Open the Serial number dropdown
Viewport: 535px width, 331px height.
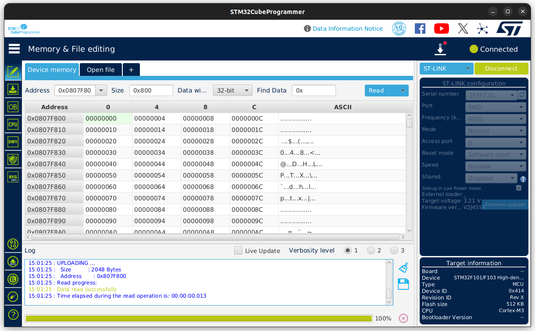492,95
